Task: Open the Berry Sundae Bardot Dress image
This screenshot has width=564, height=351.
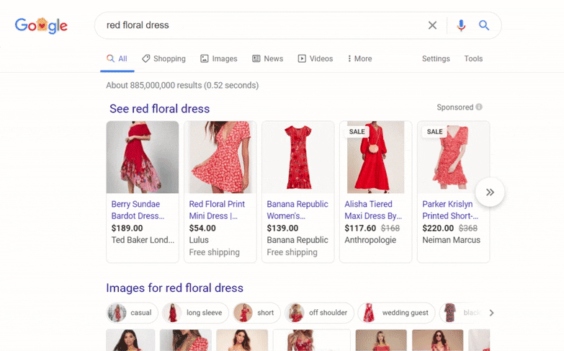Action: coord(143,157)
